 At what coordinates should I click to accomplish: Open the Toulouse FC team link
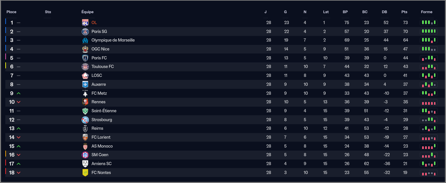[102, 66]
